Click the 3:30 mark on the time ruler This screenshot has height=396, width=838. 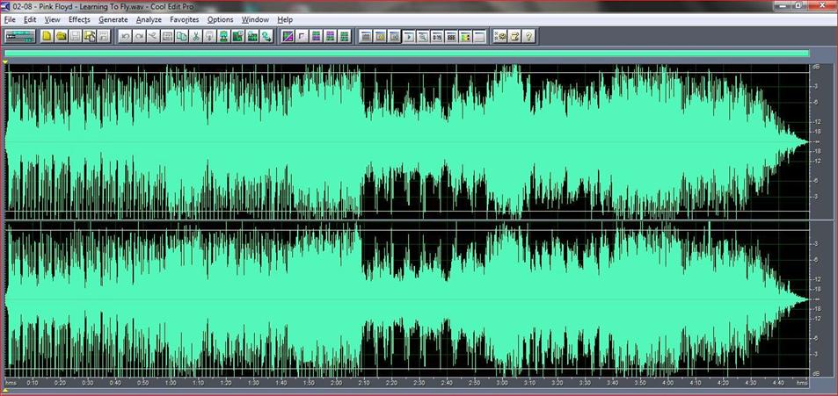(585, 383)
